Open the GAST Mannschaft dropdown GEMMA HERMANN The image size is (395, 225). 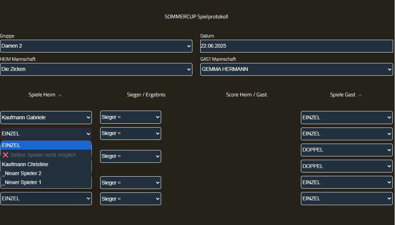point(296,69)
